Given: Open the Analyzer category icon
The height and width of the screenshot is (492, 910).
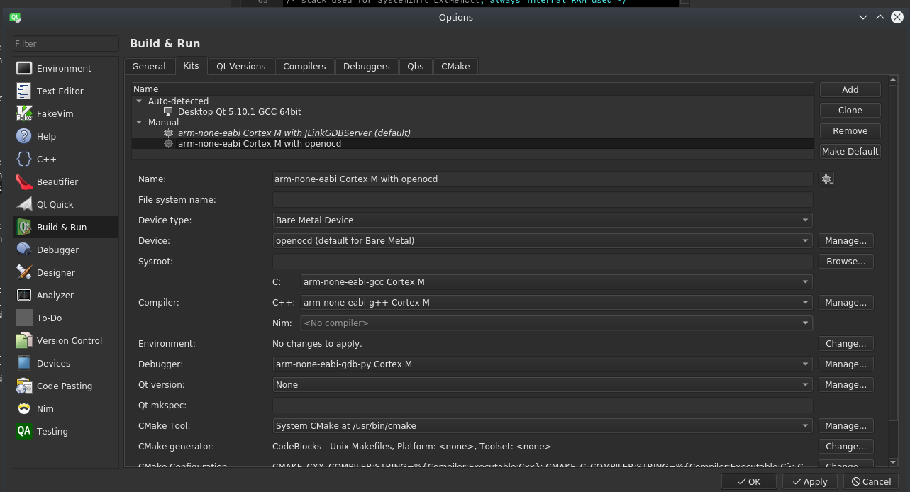Looking at the screenshot, I should click(x=24, y=295).
